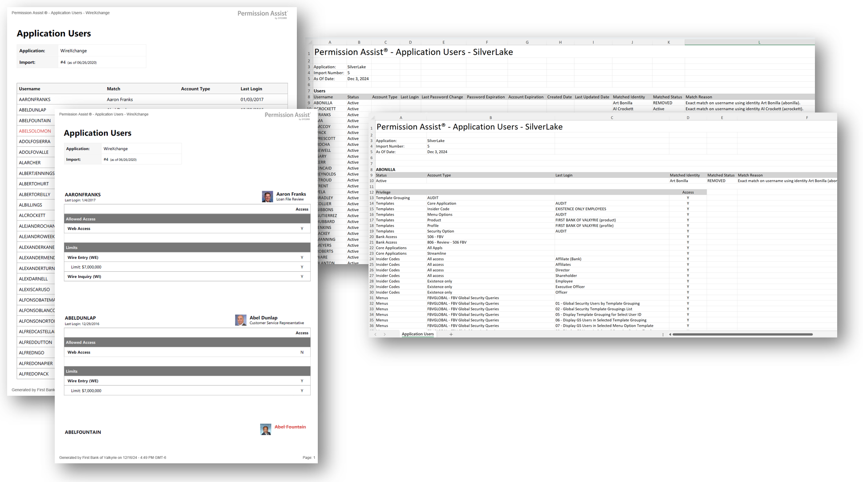The width and height of the screenshot is (863, 482).
Task: Click Abel Dunlap profile photo
Action: 240,320
